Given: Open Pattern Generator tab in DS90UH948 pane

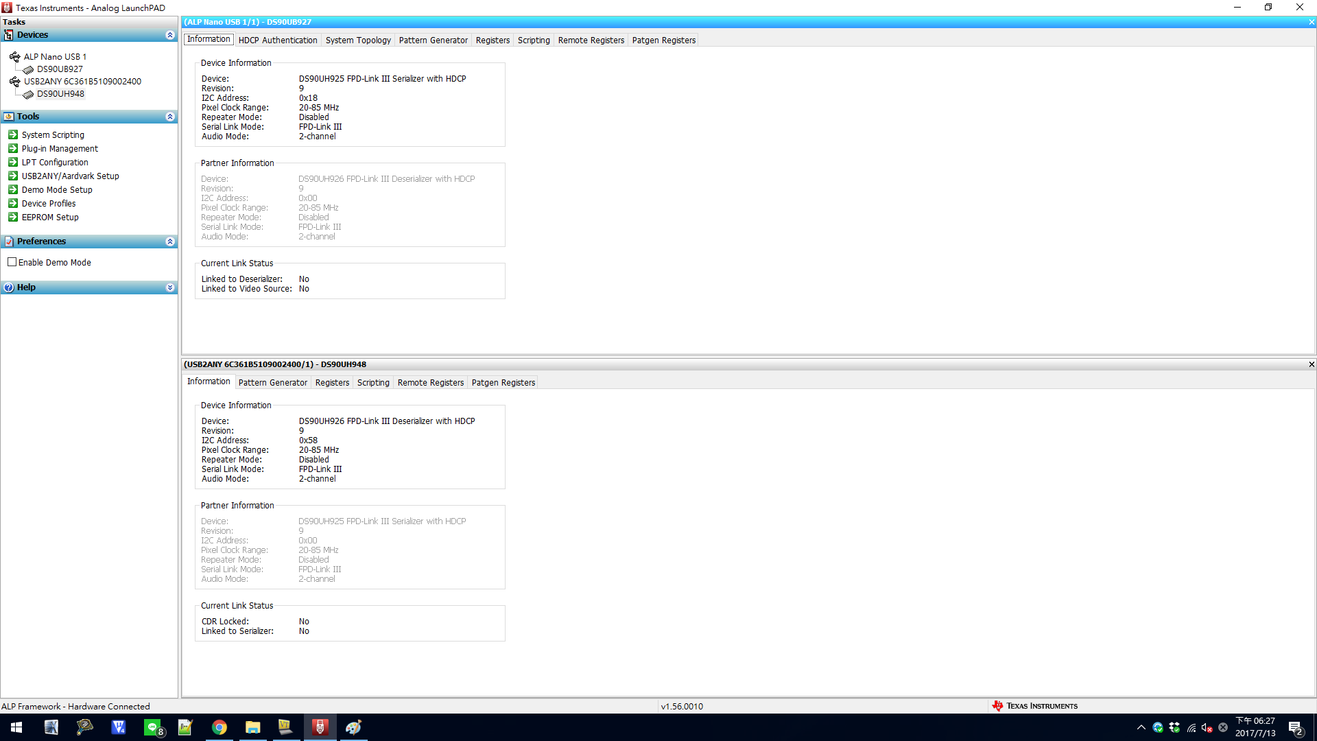Looking at the screenshot, I should click(273, 382).
